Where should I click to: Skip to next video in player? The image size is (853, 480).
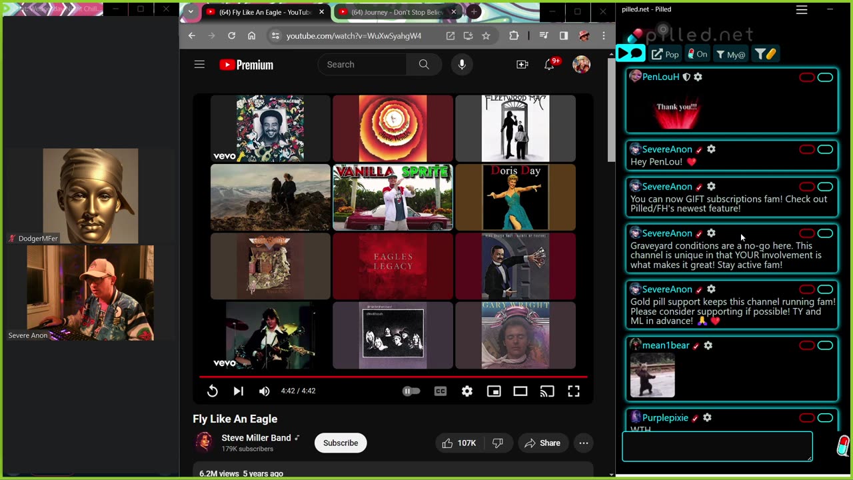(x=238, y=391)
